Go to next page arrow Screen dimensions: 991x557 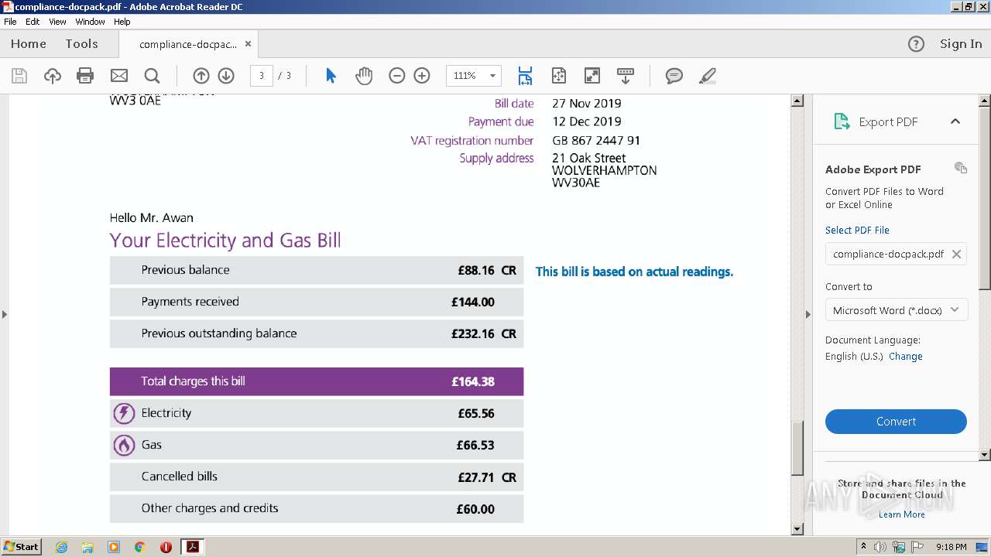pyautogui.click(x=226, y=76)
